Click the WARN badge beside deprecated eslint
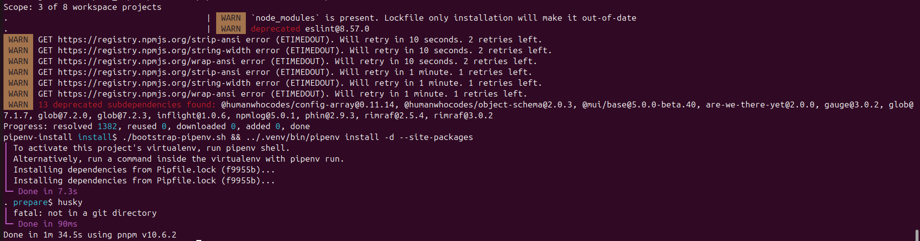The height and width of the screenshot is (241, 920). point(231,29)
